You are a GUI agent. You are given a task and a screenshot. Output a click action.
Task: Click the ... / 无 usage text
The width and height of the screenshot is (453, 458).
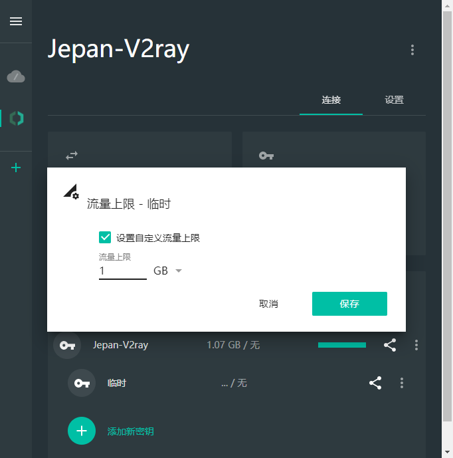[234, 383]
